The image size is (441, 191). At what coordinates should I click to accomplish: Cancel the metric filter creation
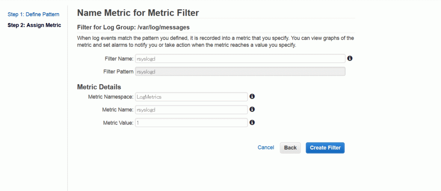(x=266, y=148)
